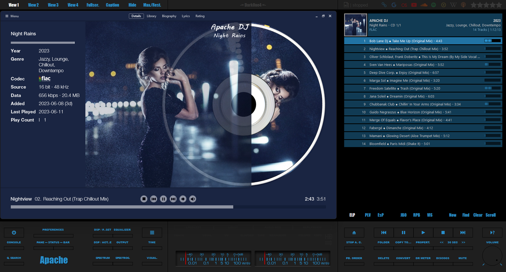Open YouTube icon in top toolbar
The image size is (506, 272).
point(414,5)
